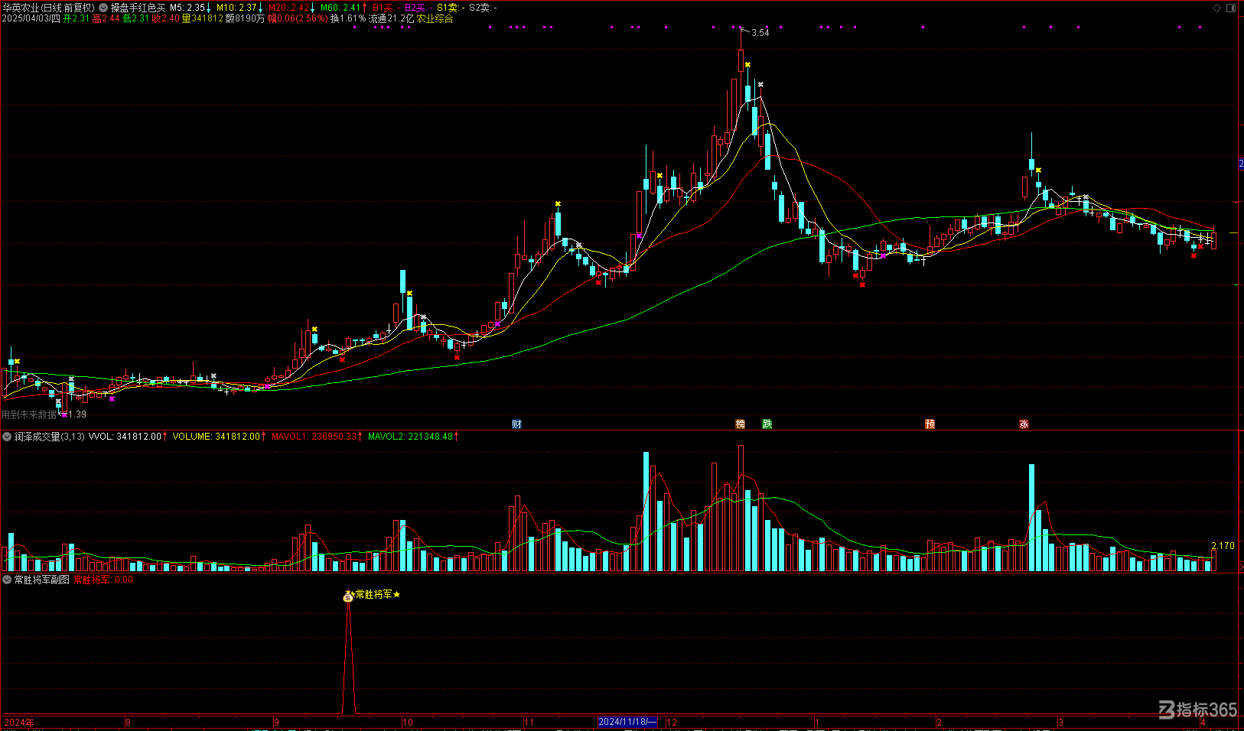This screenshot has width=1244, height=731.
Task: Click the 量341812 volume readout
Action: click(202, 18)
